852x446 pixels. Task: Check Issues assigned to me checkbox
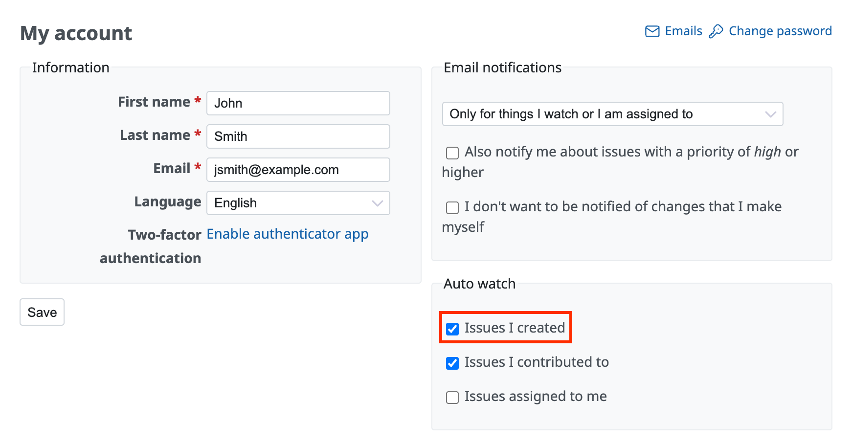452,398
